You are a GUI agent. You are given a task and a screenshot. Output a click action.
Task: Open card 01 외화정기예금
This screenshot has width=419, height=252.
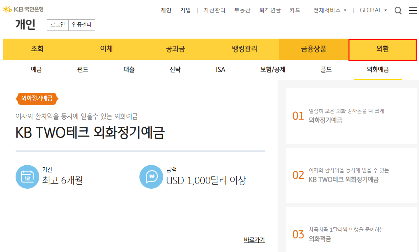(x=352, y=116)
